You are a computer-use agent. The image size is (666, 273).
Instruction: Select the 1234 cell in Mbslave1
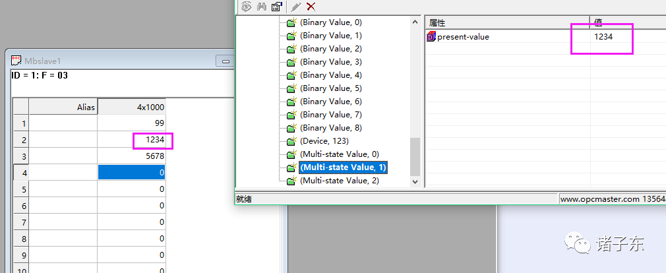pyautogui.click(x=132, y=140)
